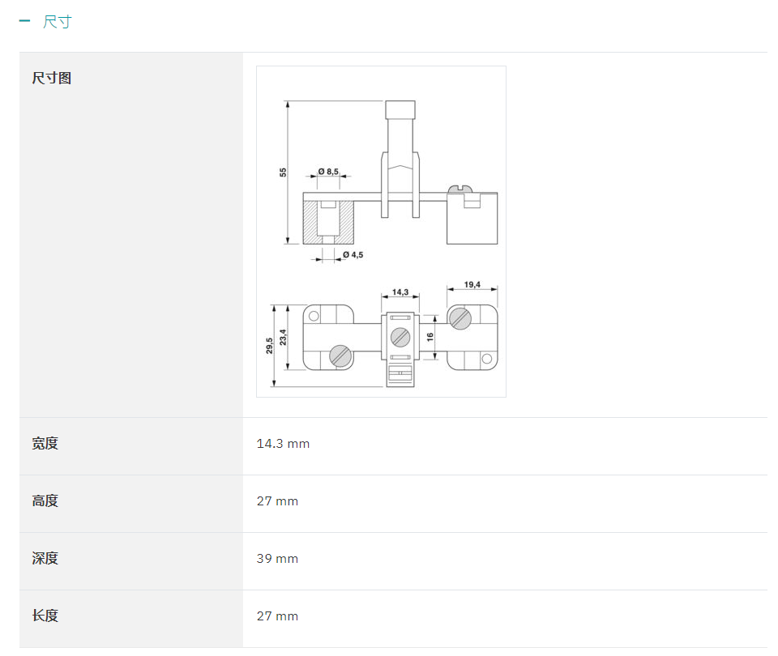Open the dimension drawing thumbnail
This screenshot has width=778, height=656.
[381, 232]
